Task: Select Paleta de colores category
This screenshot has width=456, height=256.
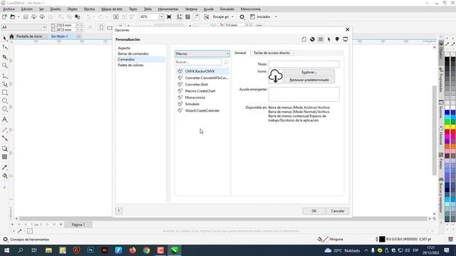Action: [130, 65]
